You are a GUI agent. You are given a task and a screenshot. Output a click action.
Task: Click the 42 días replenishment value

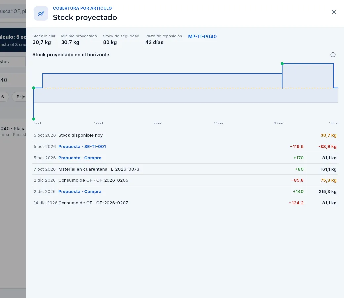click(x=154, y=42)
